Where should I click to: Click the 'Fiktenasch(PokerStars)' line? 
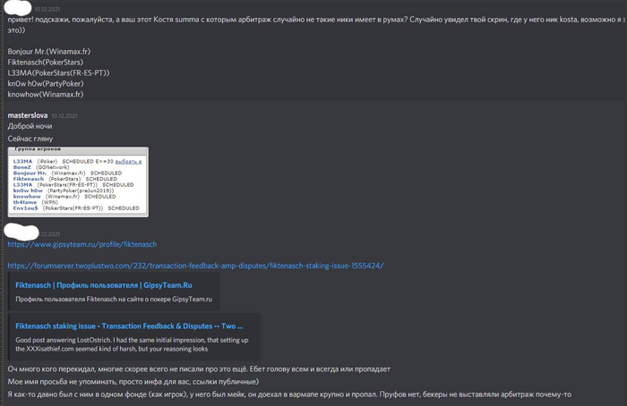pos(46,63)
